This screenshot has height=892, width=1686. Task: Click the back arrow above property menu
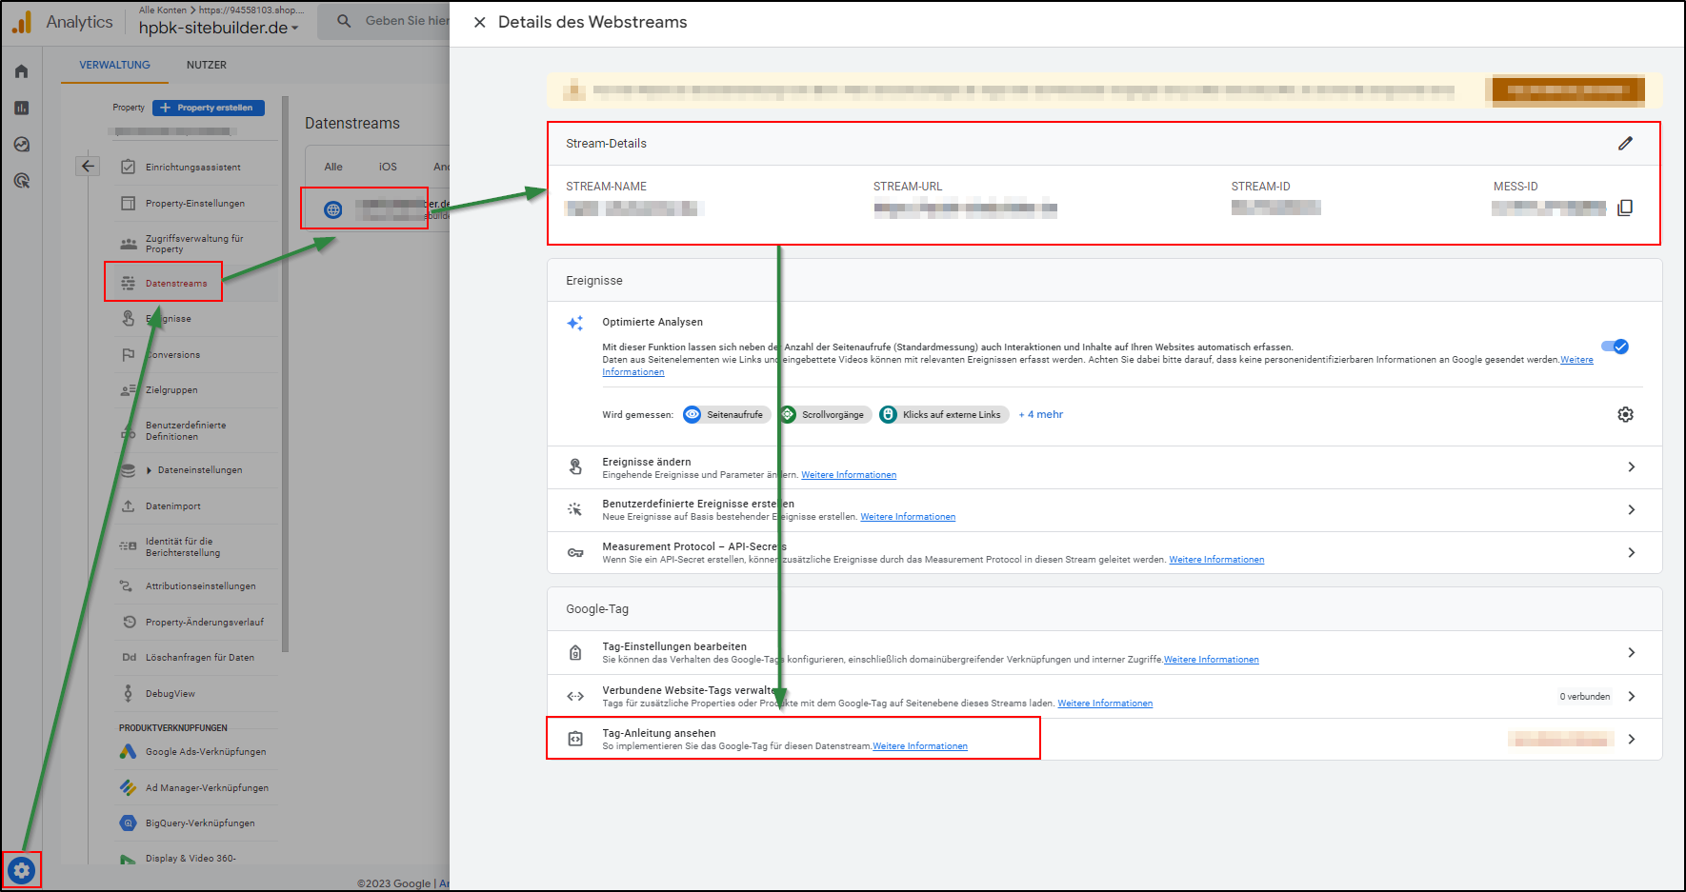[88, 167]
